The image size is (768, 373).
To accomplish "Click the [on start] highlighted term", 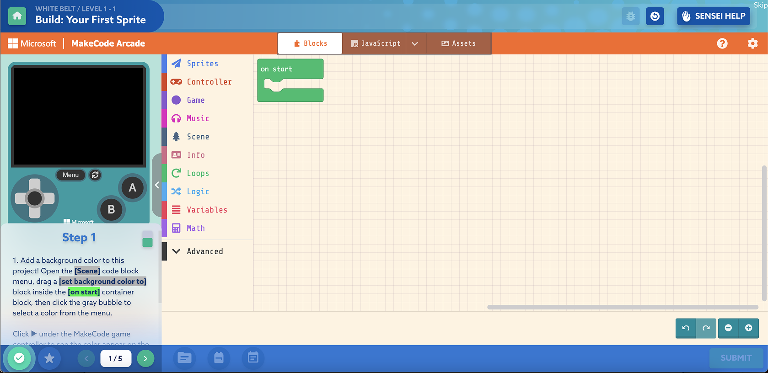I will click(84, 292).
